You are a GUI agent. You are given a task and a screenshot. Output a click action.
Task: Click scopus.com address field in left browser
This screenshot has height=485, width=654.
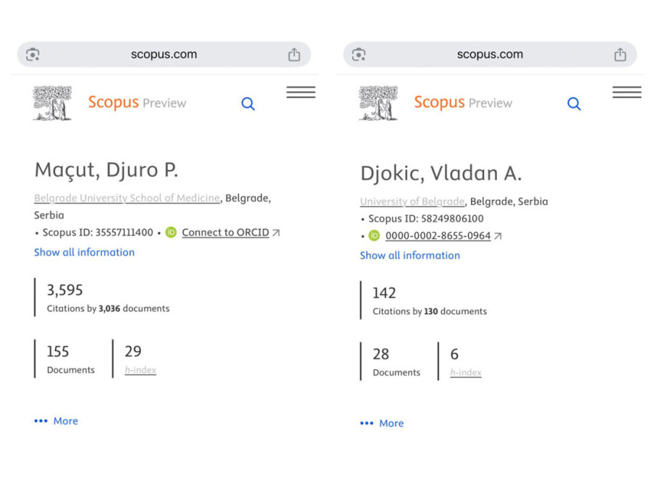click(163, 55)
